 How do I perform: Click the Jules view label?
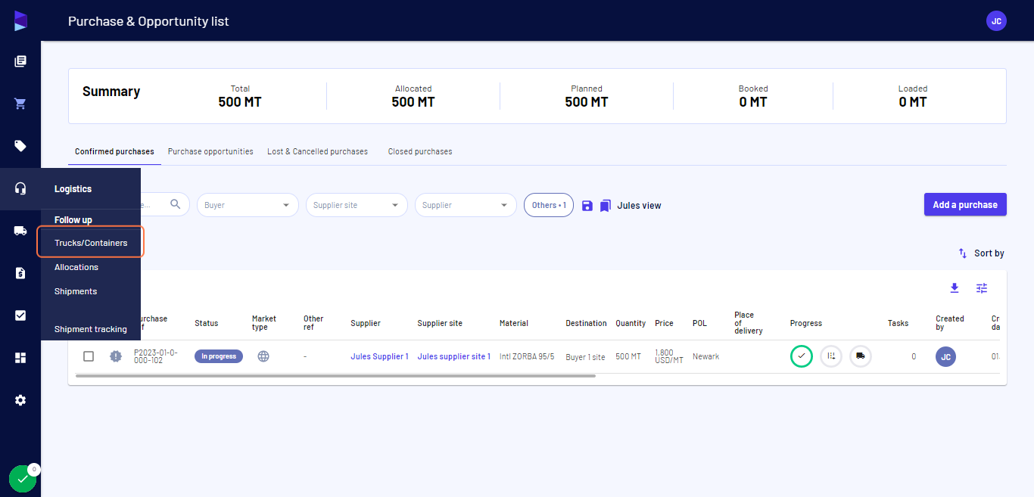(x=639, y=205)
